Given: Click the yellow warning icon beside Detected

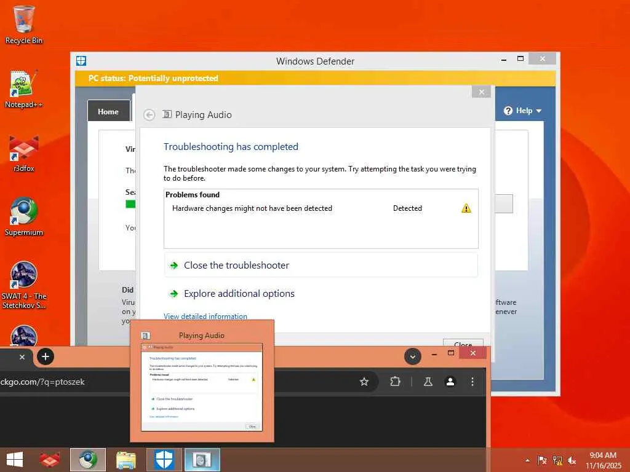Looking at the screenshot, I should 466,208.
